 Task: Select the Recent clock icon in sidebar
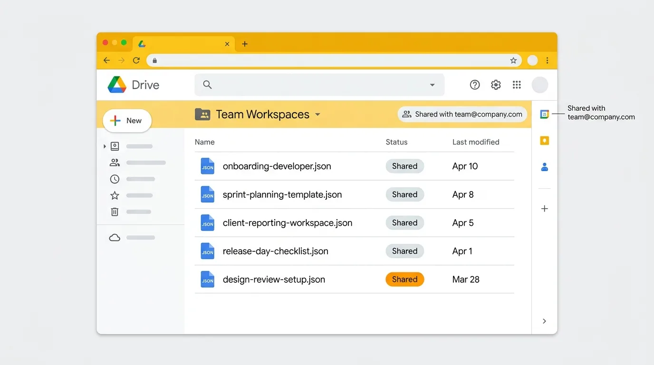pyautogui.click(x=114, y=179)
